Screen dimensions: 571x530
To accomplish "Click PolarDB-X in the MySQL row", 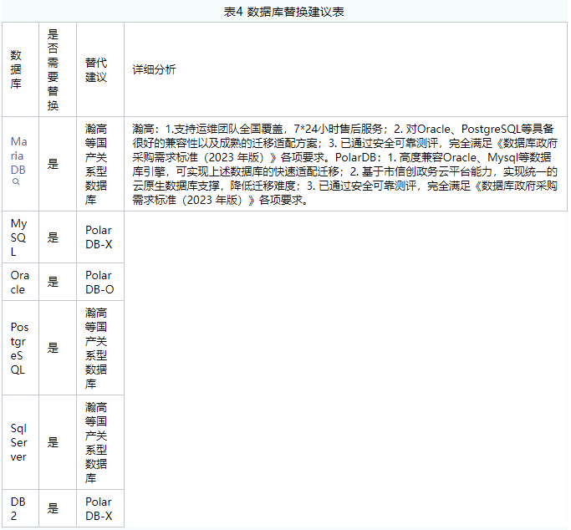I will (x=99, y=237).
